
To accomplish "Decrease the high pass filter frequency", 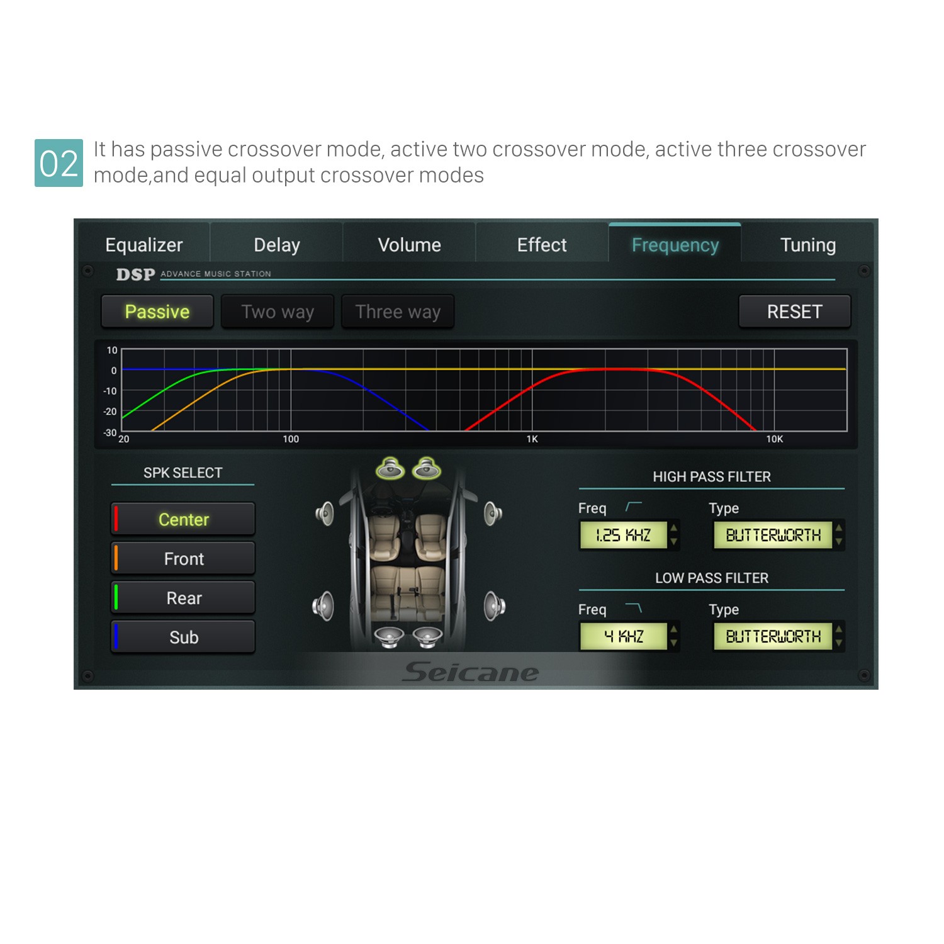I will 674,542.
